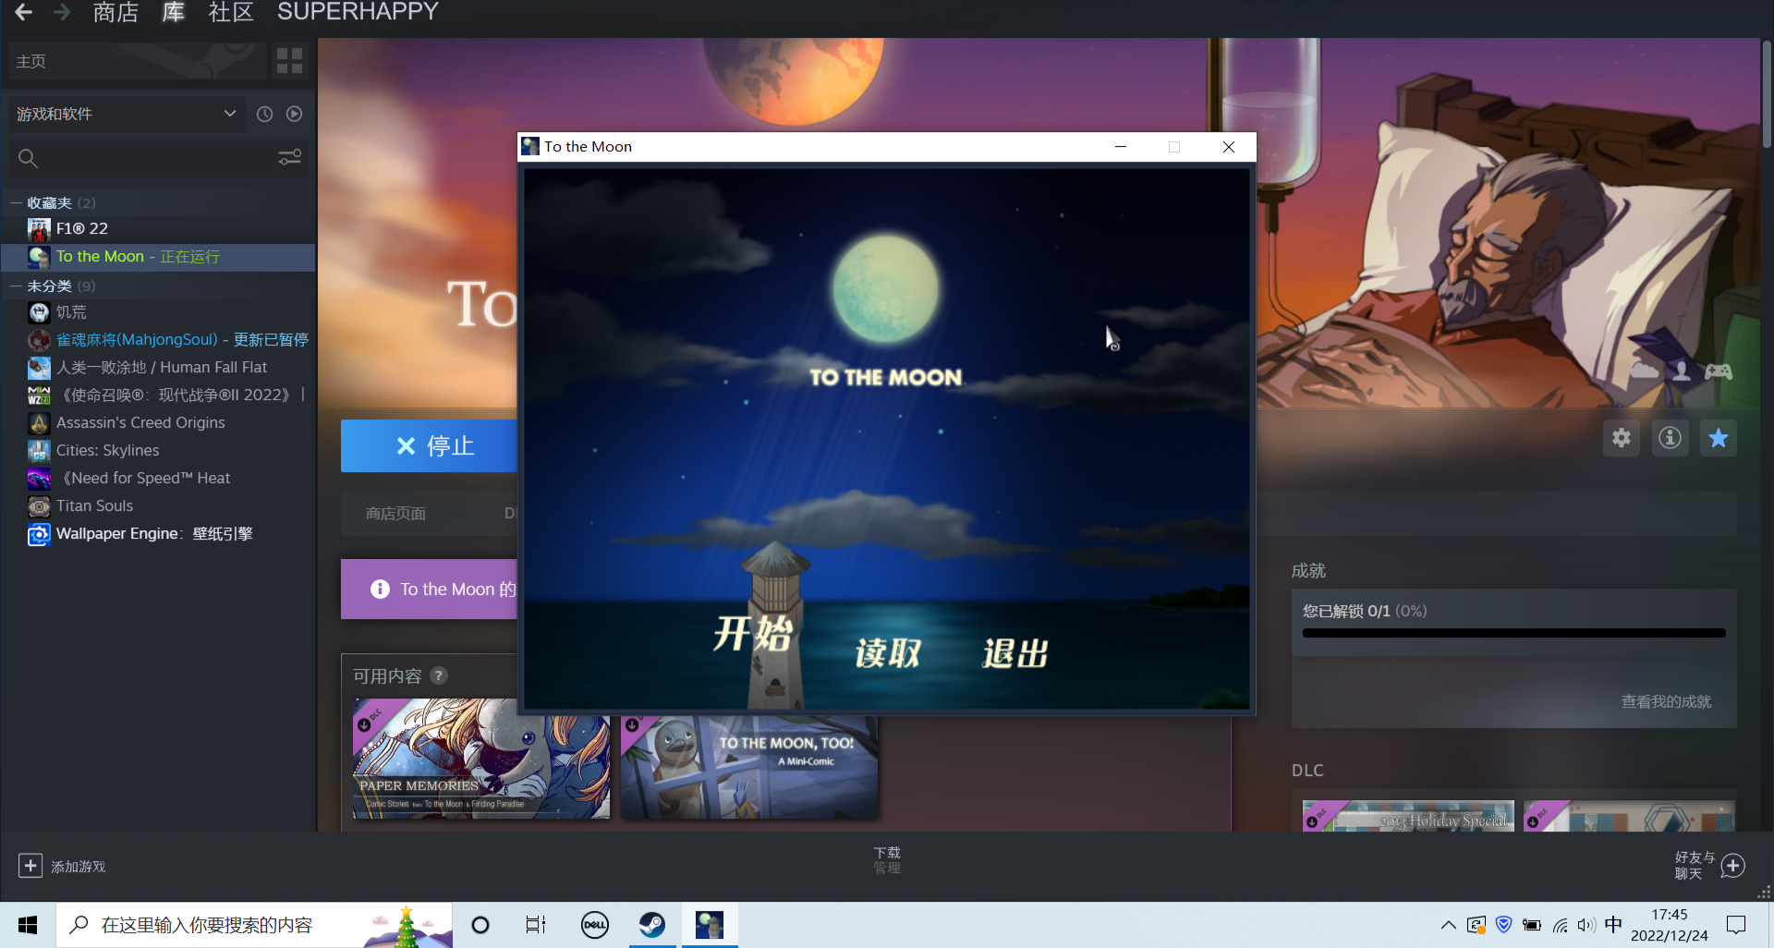Screen dimensions: 1774x948
Task: Show ready-to-play games play icon
Action: [294, 114]
